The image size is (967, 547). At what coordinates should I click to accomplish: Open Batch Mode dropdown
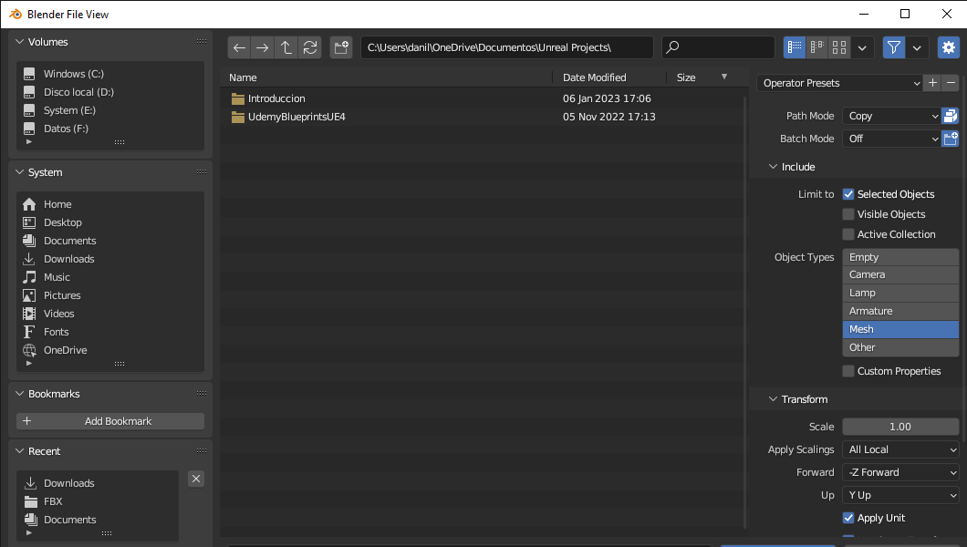(892, 139)
